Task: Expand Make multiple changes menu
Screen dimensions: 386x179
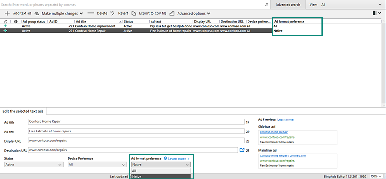Action: click(81, 14)
